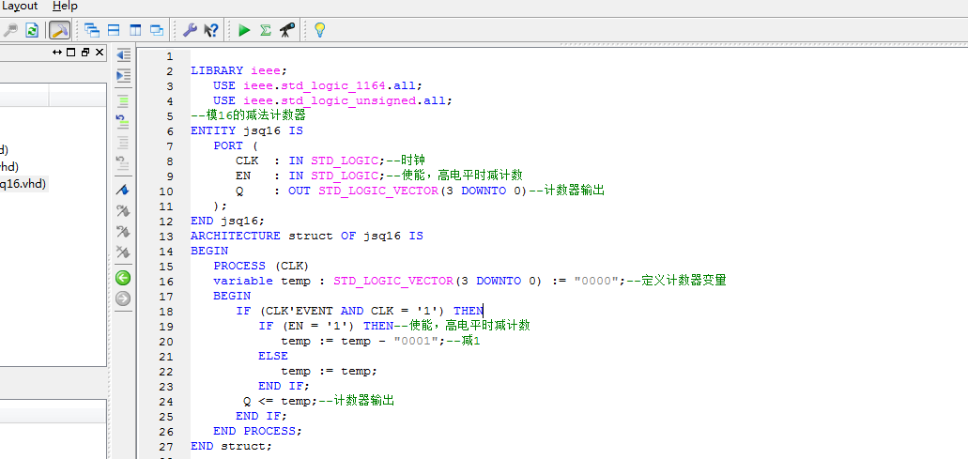
Task: Click the green back navigation arrow
Action: (x=123, y=278)
